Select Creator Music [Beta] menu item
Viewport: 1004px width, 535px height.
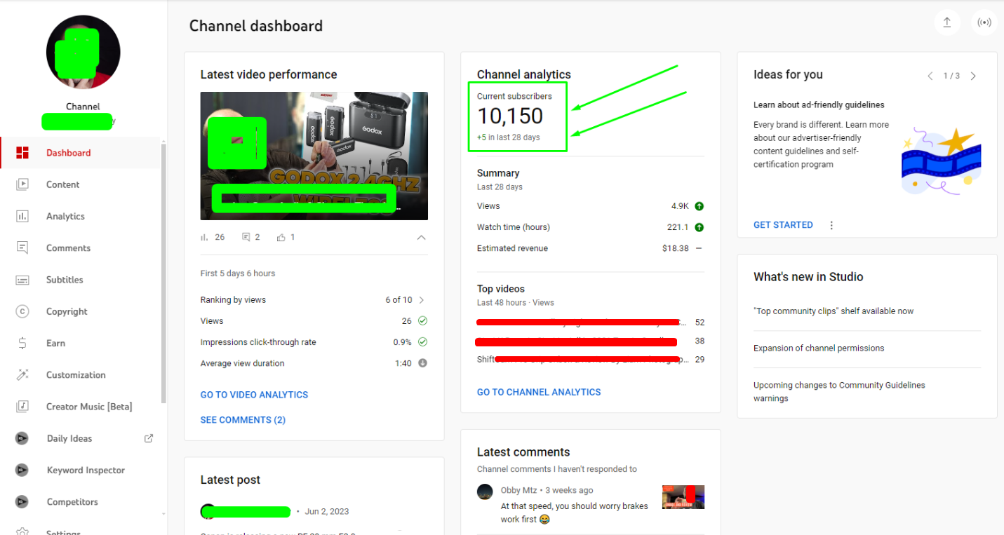[x=88, y=407]
